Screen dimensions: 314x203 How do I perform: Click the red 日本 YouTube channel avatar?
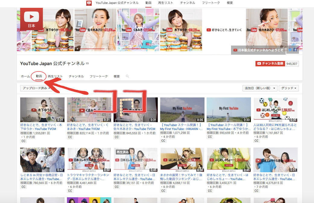(31, 19)
